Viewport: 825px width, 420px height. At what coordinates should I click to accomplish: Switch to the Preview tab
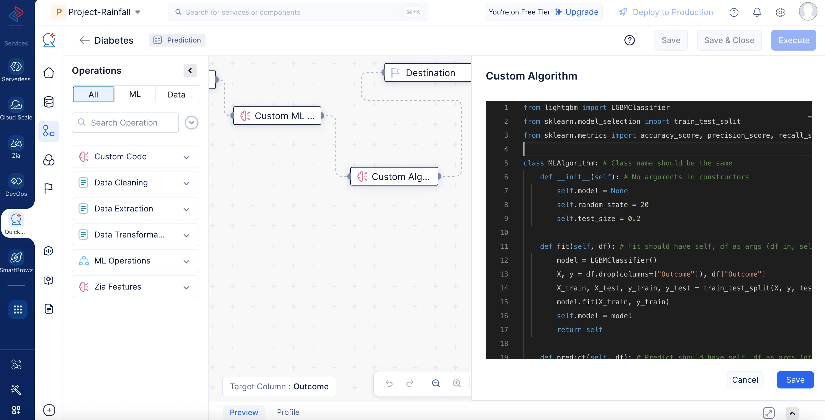tap(244, 412)
